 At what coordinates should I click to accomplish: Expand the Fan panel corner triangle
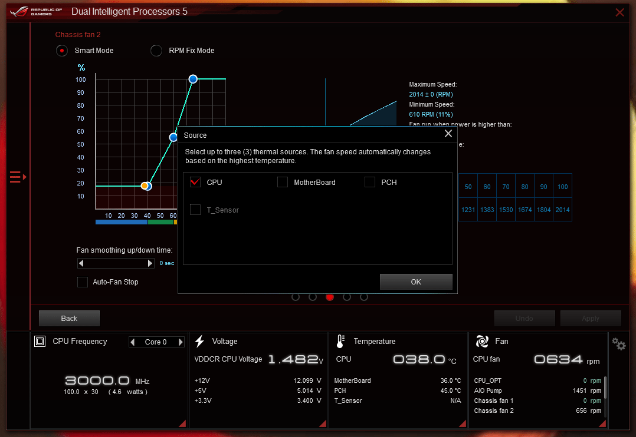(602, 423)
